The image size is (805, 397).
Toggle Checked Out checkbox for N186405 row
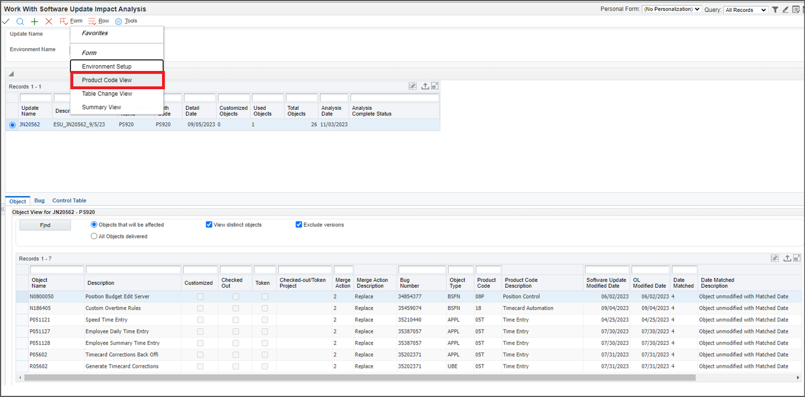point(236,308)
